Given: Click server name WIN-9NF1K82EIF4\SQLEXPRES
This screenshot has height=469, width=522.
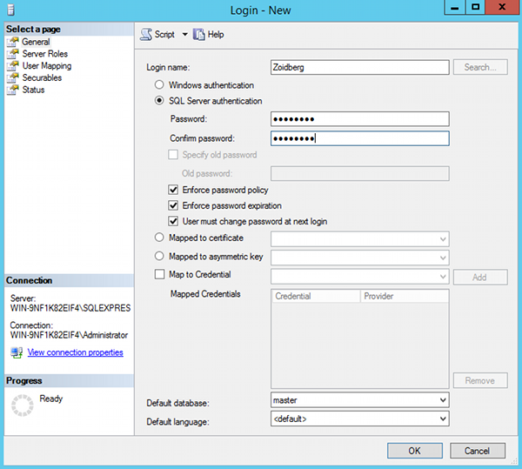Looking at the screenshot, I should click(70, 308).
